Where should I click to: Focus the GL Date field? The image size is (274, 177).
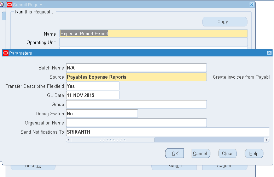(x=93, y=95)
